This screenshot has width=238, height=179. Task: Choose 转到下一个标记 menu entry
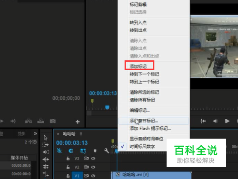point(144,74)
